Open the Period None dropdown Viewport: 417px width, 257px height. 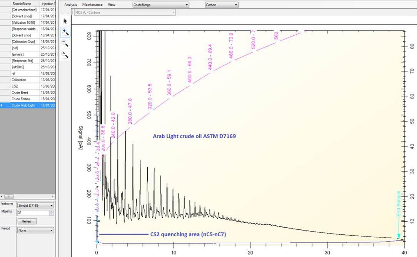pyautogui.click(x=35, y=230)
